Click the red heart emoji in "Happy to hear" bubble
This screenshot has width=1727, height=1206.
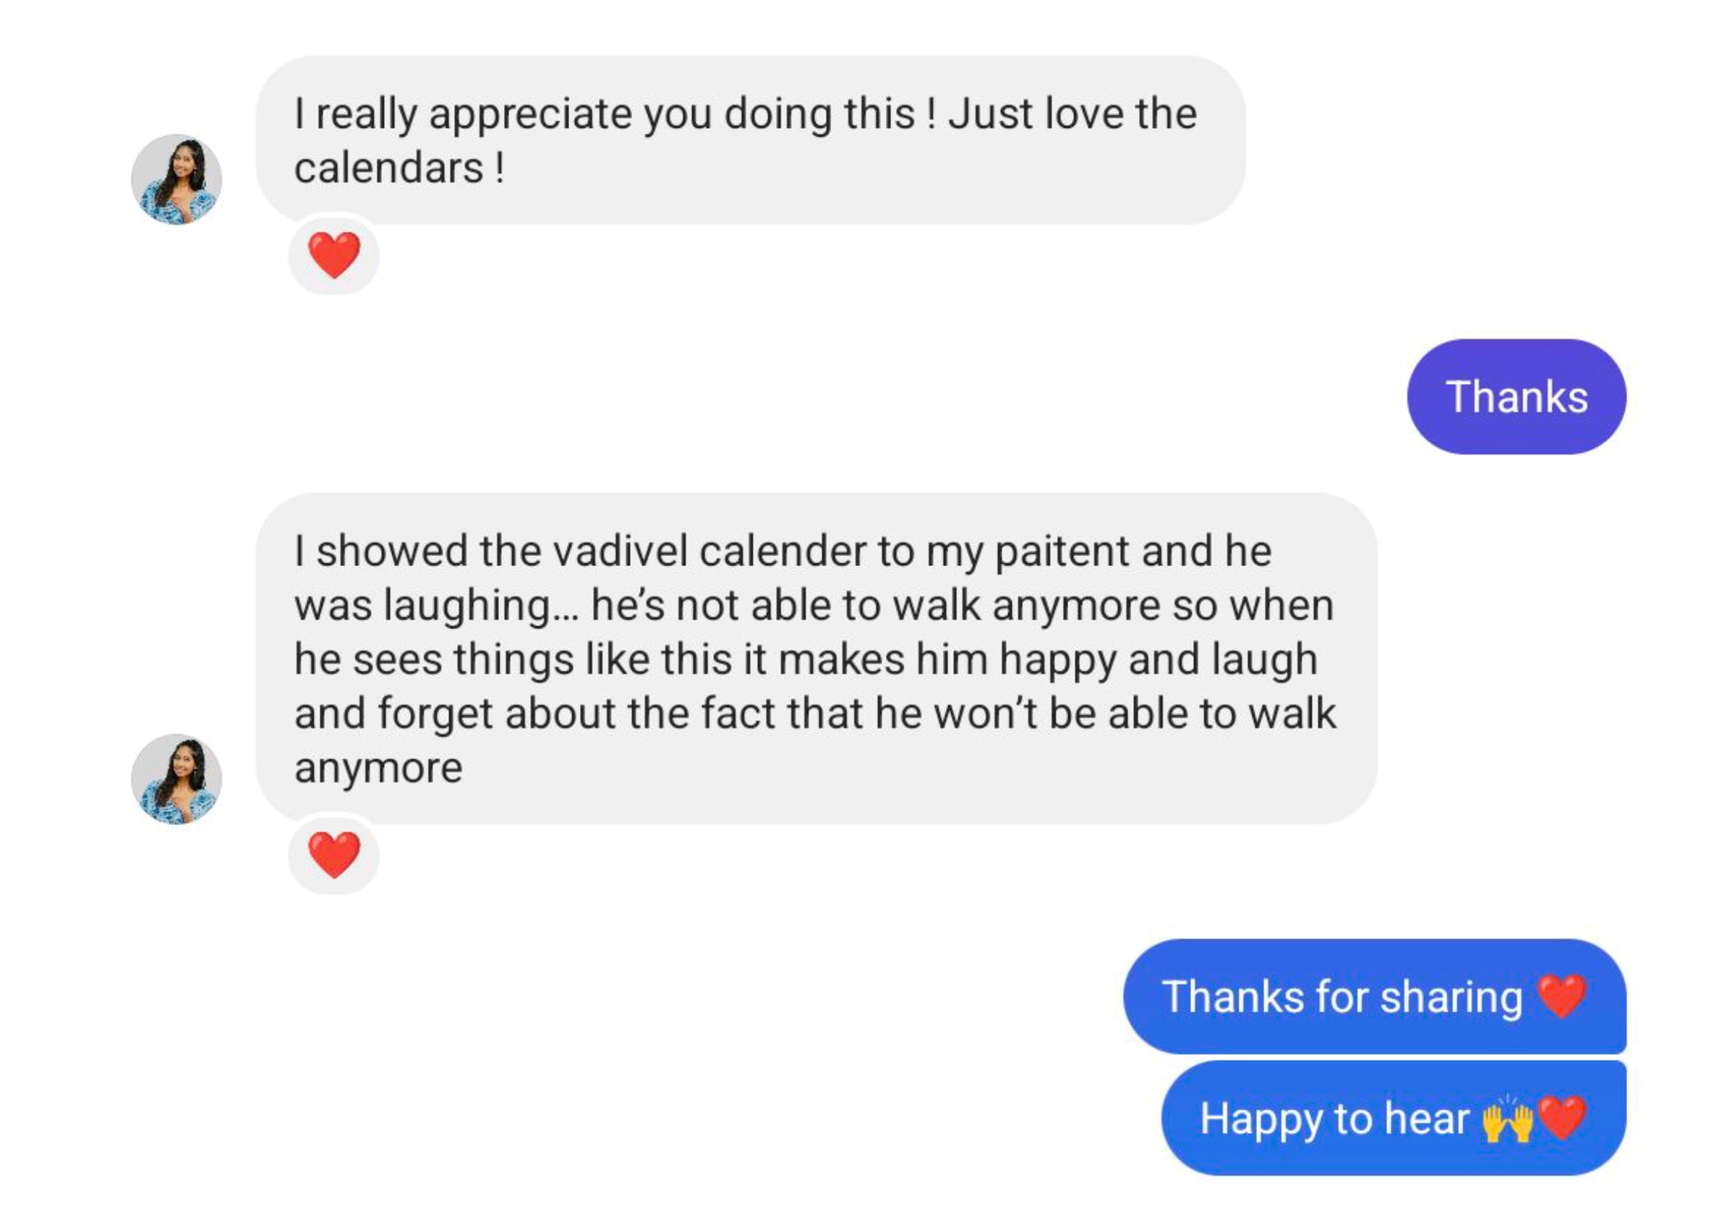click(x=1562, y=1118)
